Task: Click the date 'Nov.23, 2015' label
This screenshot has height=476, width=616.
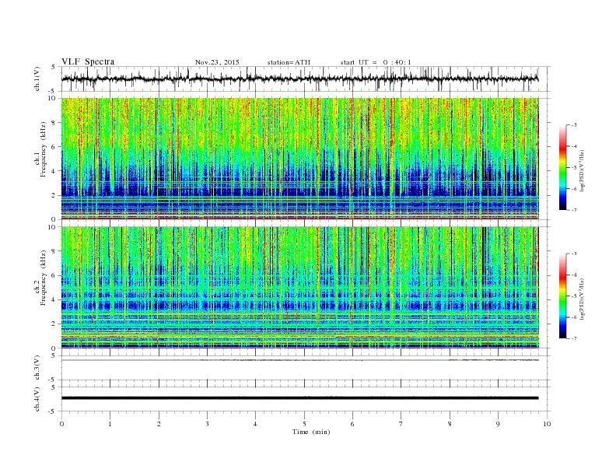Action: click(217, 62)
